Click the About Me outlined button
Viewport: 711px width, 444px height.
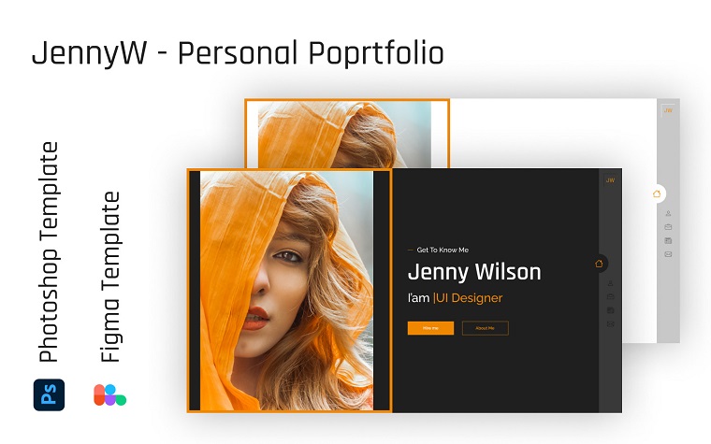486,328
